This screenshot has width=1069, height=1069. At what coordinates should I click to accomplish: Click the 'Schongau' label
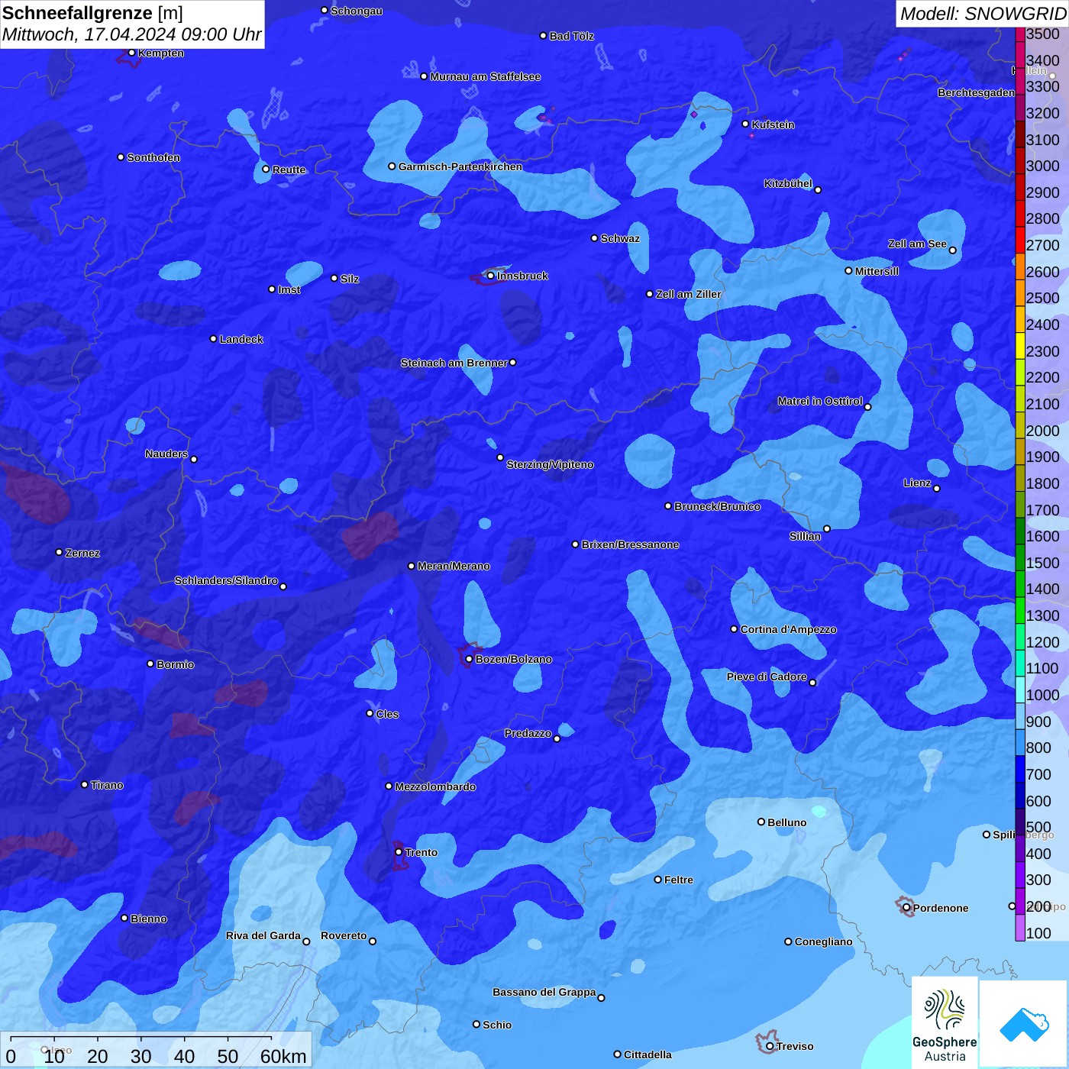pos(357,11)
